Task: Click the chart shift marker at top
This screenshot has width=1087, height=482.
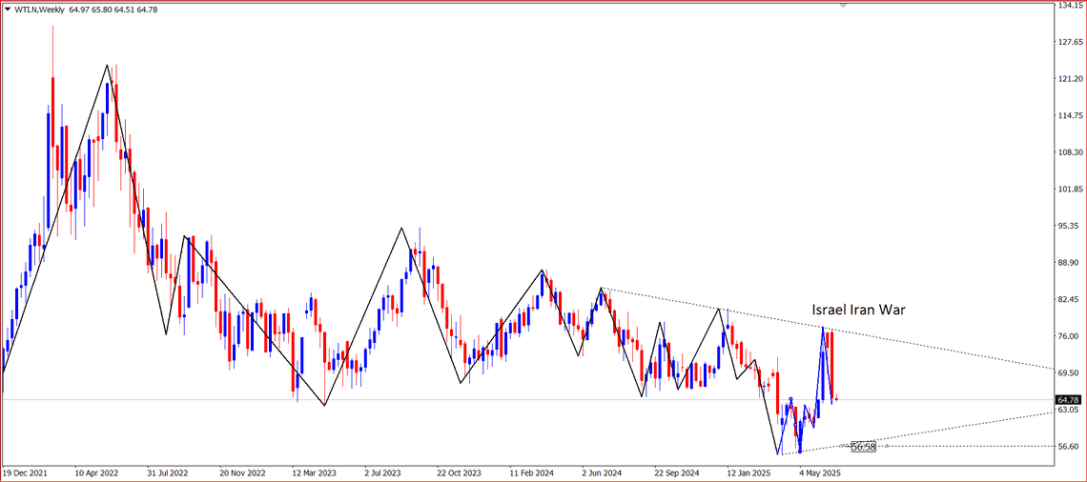Action: click(x=843, y=6)
